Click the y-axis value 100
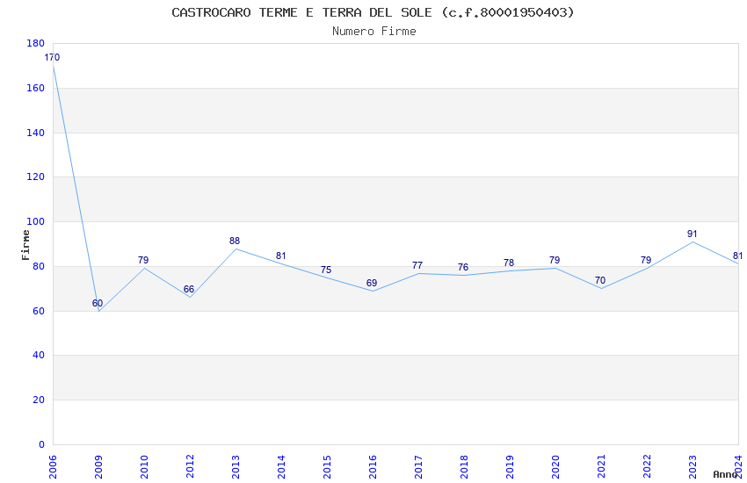This screenshot has width=747, height=483. (36, 221)
